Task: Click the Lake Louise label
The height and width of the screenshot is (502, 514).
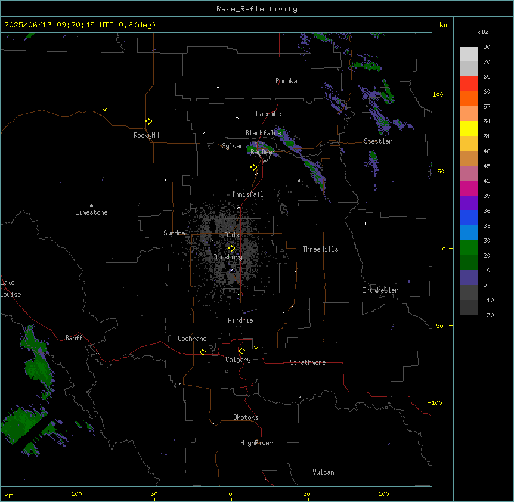Action: click(11, 289)
